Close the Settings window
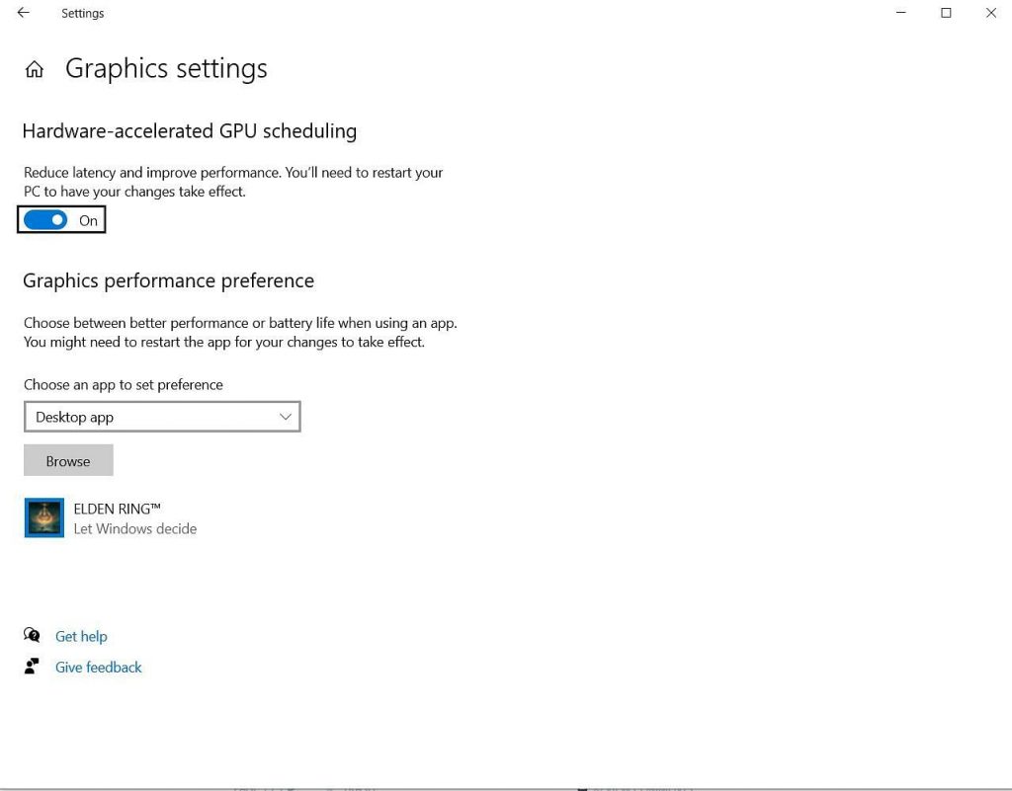The height and width of the screenshot is (791, 1012). [990, 13]
